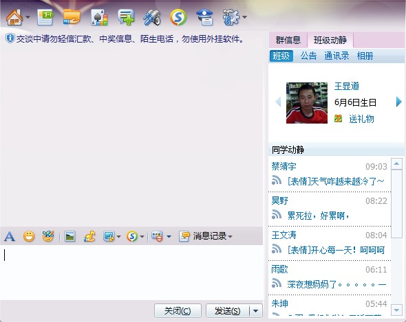Click the updates list scrollbar thumb
The width and height of the screenshot is (406, 322).
396,204
